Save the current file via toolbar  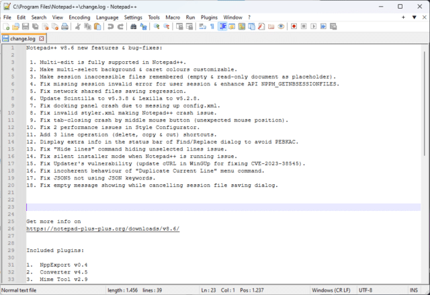click(26, 27)
